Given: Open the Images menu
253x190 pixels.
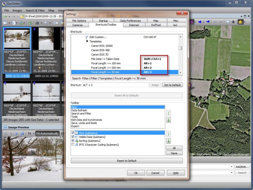Looking at the screenshot, I should coord(17,11).
